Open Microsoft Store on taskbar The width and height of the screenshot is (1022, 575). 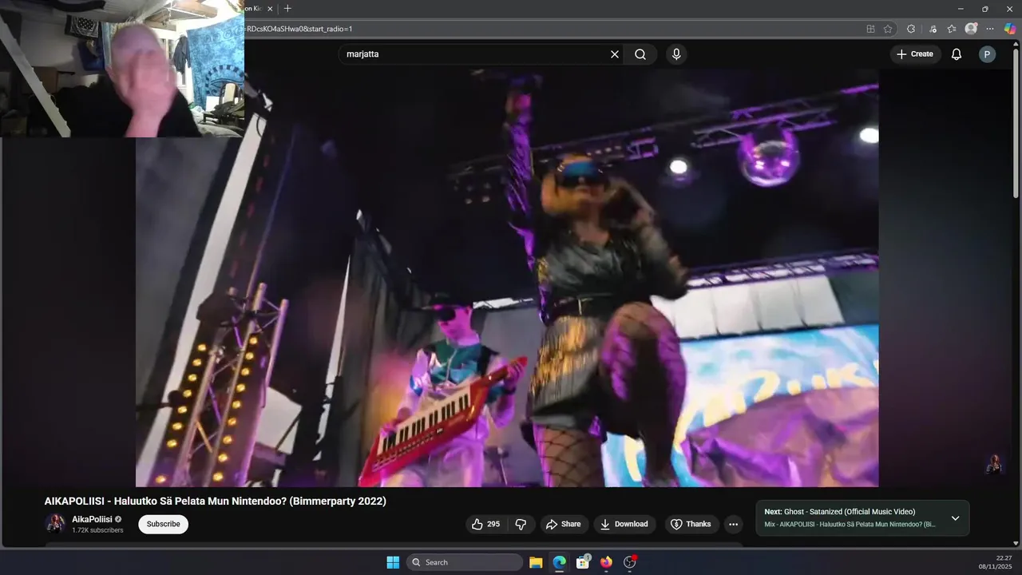[583, 562]
